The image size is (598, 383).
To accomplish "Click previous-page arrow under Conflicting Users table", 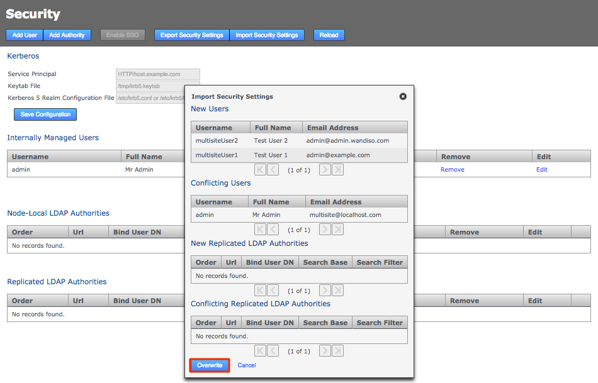I will (273, 229).
